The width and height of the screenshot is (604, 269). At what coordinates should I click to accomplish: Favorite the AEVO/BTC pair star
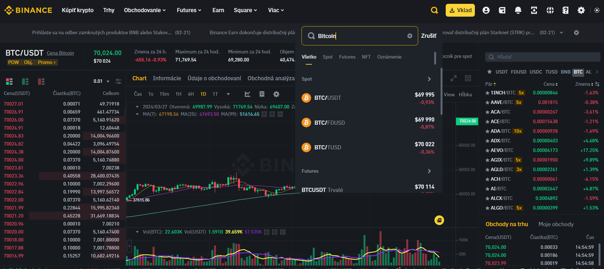click(487, 150)
